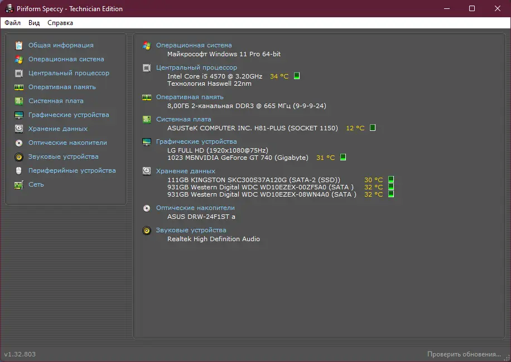This screenshot has height=362, width=511.
Task: Open the Вид menu
Action: (33, 23)
